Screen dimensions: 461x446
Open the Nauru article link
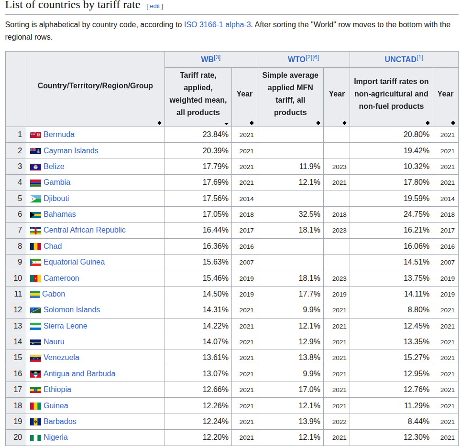(54, 342)
